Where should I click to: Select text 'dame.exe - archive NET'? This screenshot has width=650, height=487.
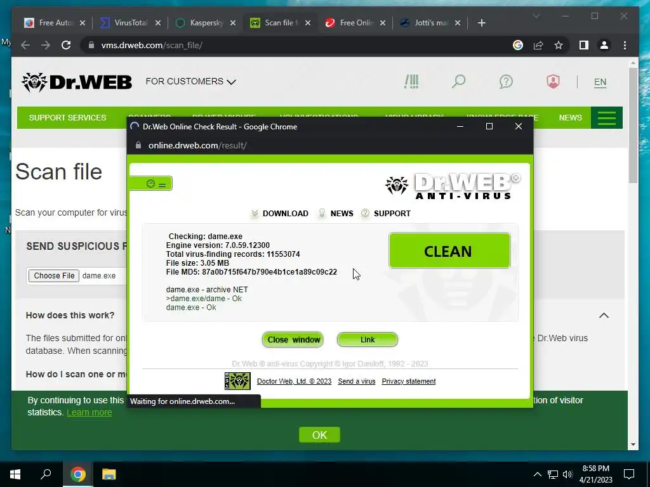click(207, 290)
